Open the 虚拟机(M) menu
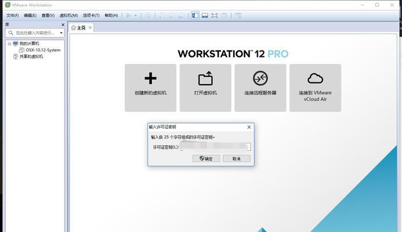This screenshot has height=232, width=402. click(x=68, y=16)
